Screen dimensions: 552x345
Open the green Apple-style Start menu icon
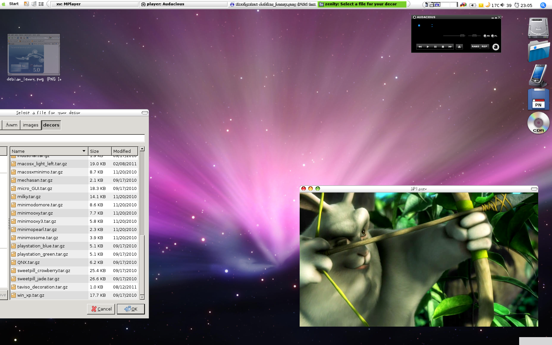pyautogui.click(x=4, y=4)
